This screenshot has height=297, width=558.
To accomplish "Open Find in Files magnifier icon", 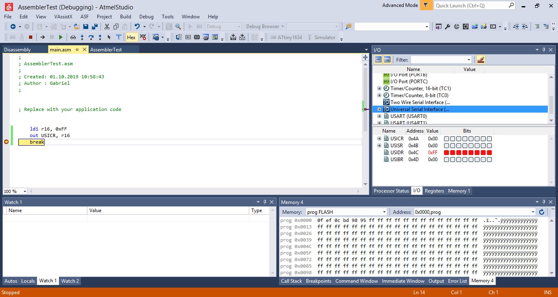I will [178, 27].
